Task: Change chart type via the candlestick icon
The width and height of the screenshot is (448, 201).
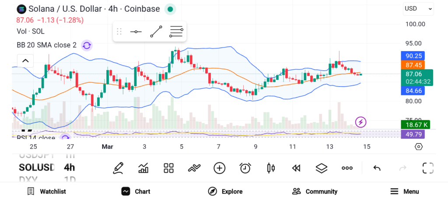Action: tap(271, 168)
